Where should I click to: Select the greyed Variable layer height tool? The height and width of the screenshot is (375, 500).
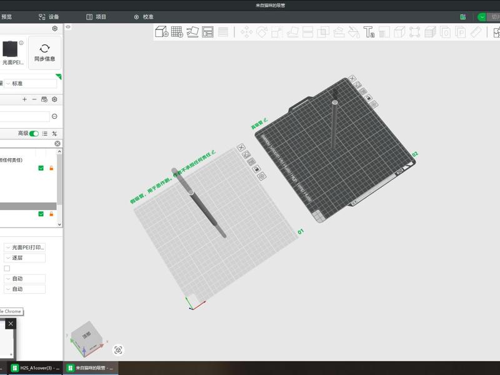point(223,32)
